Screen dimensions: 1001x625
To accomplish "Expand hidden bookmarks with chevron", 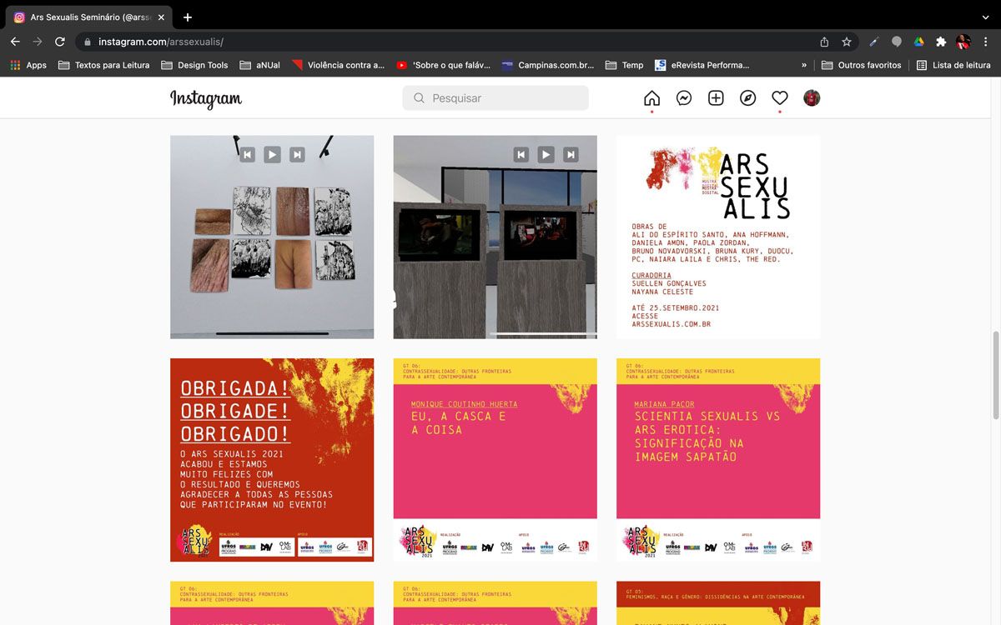I will click(804, 65).
